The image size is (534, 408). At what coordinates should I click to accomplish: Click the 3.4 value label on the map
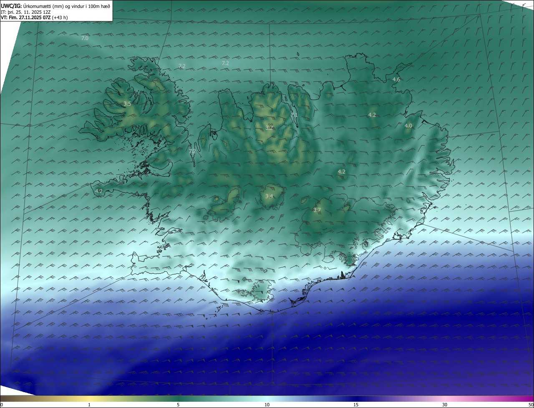click(269, 196)
